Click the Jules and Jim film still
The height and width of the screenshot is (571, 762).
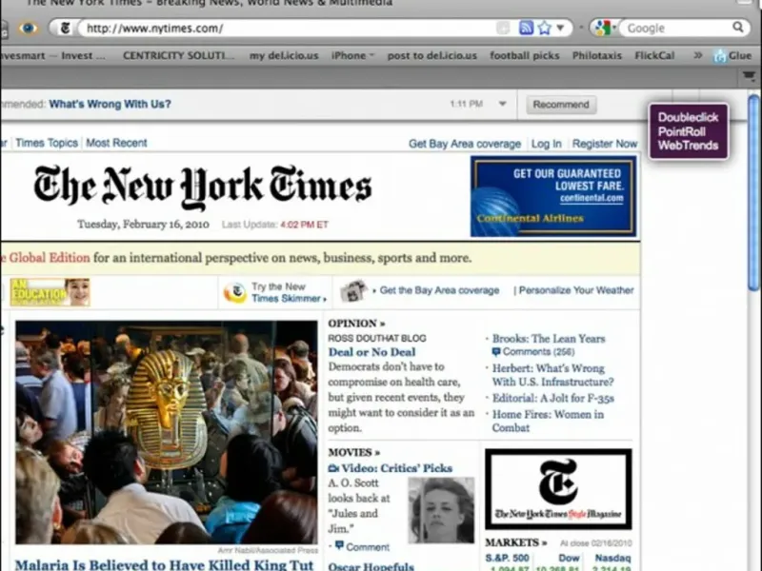(x=441, y=510)
